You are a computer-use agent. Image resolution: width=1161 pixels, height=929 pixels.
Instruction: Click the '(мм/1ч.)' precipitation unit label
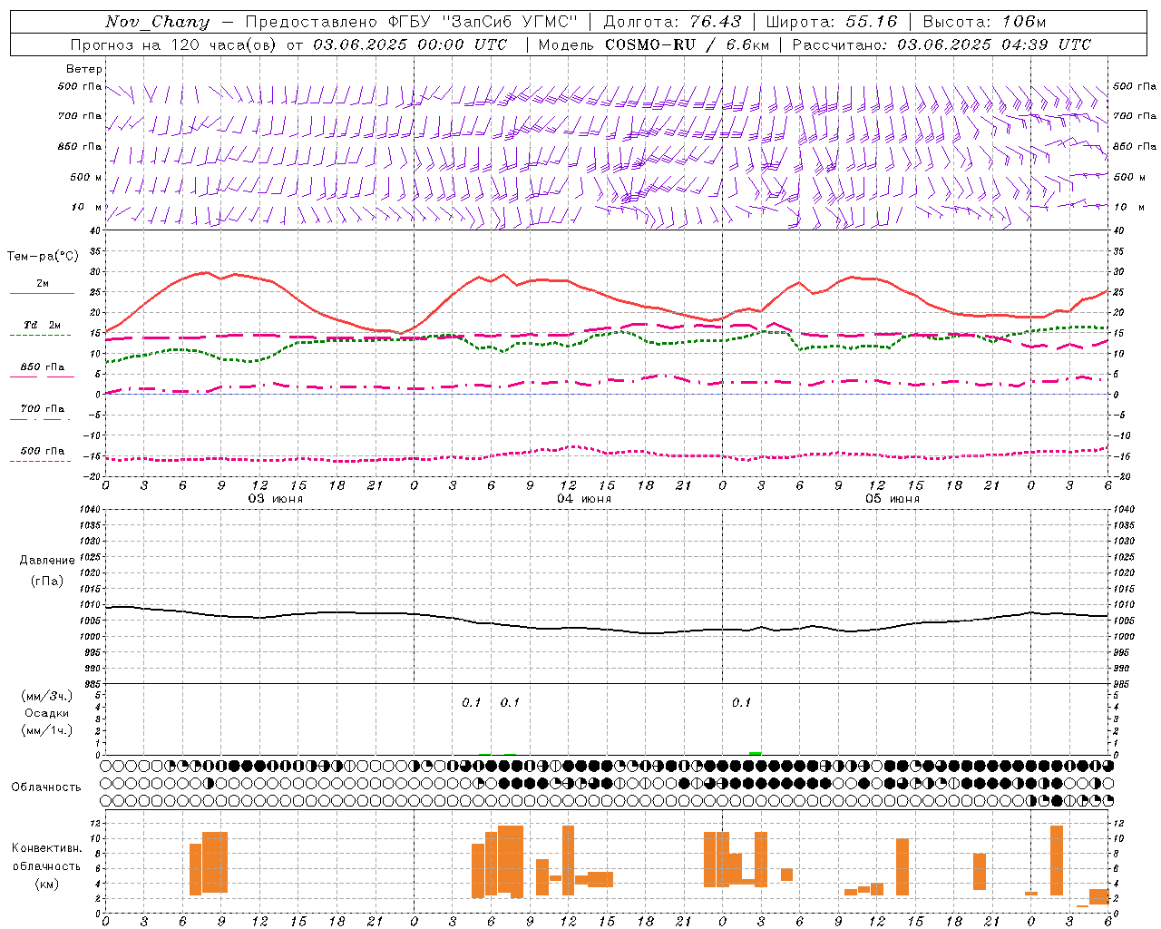(47, 730)
